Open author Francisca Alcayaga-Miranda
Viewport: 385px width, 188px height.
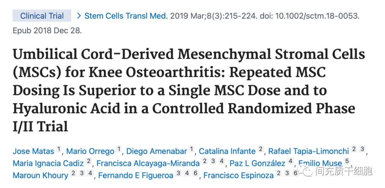[148, 163]
